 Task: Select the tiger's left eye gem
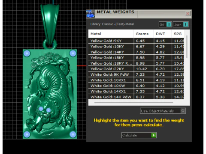coord(41,109)
